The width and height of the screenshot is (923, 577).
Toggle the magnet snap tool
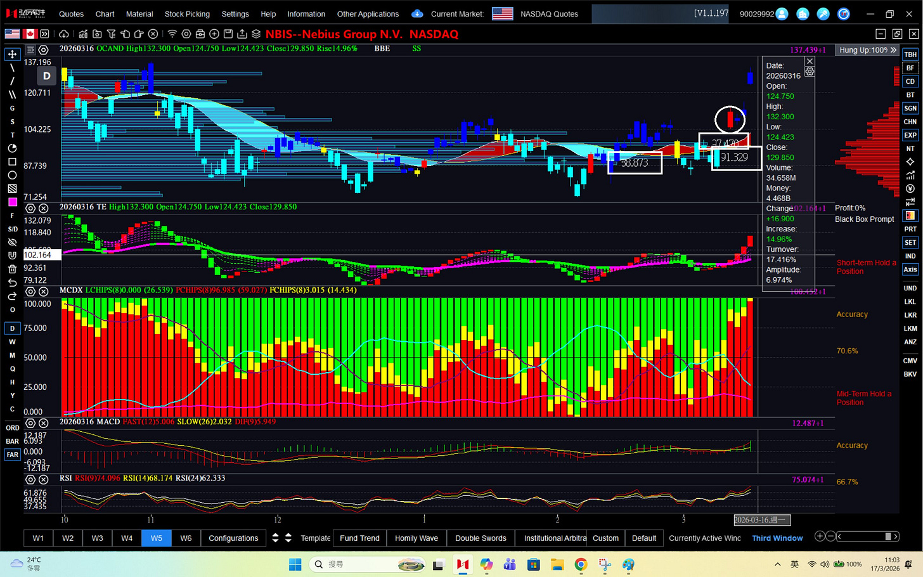(12, 256)
